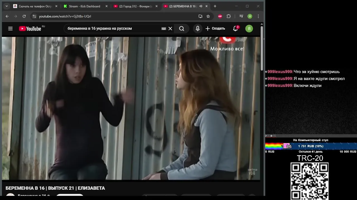
Task: Click chat message Что за хуйню смотришь
Action: point(317,72)
